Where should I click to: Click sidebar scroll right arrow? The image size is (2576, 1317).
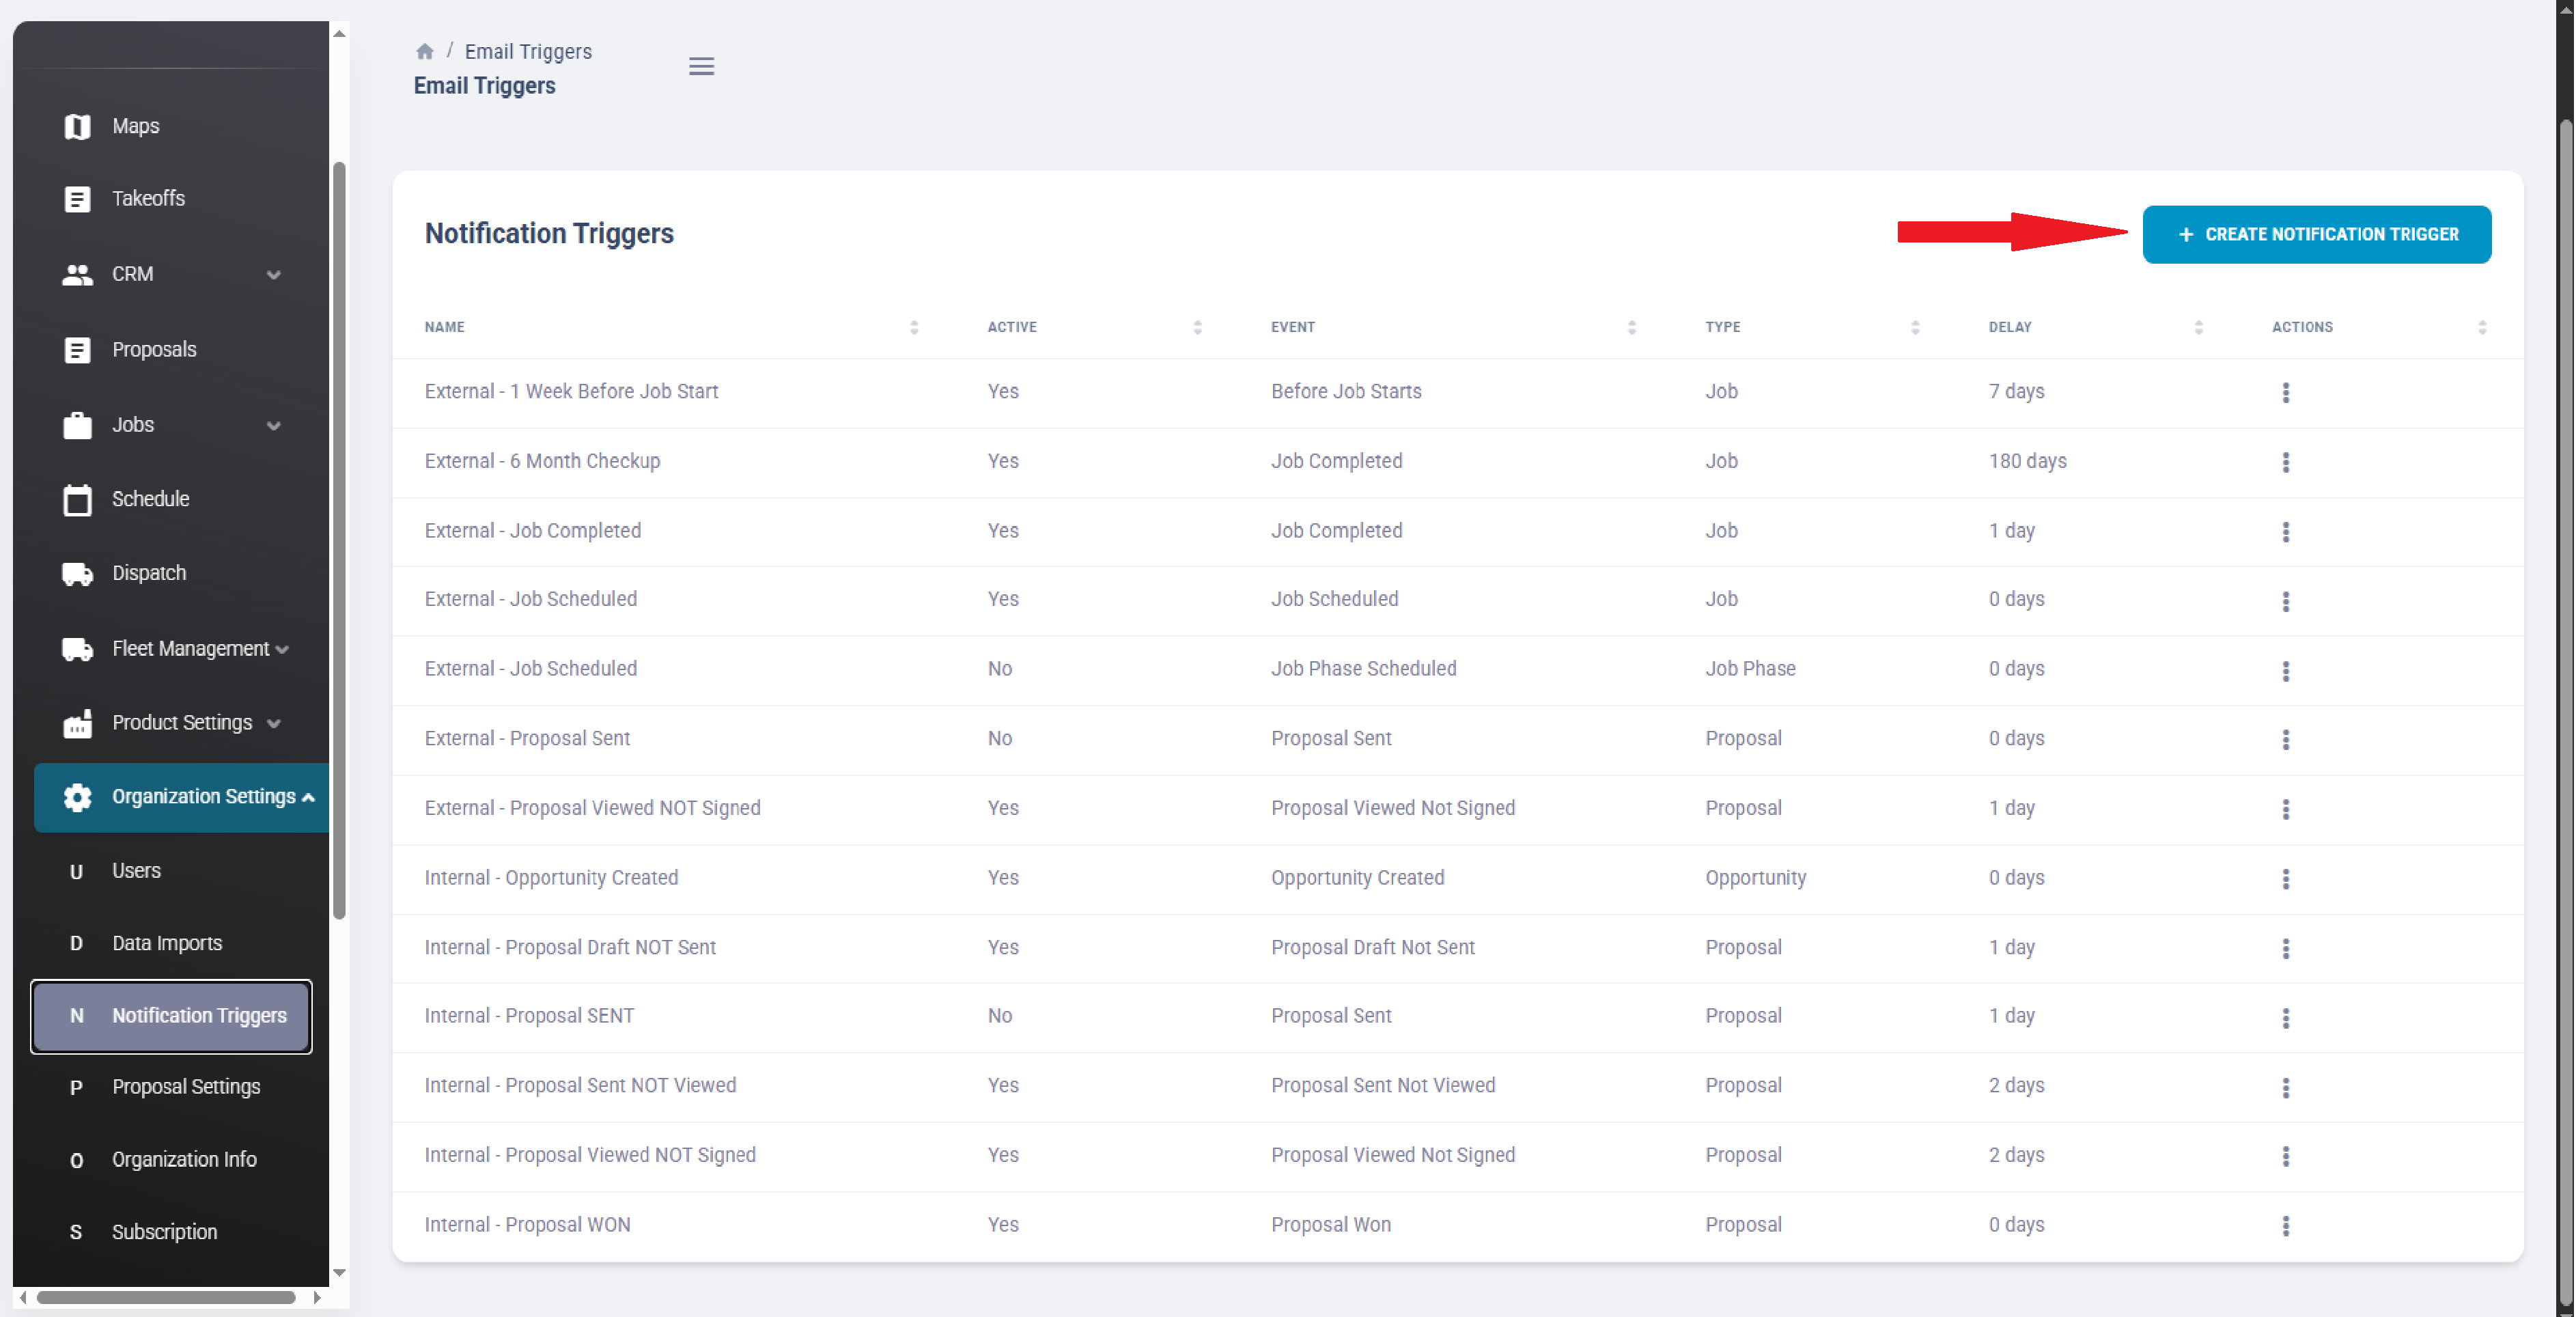pyautogui.click(x=317, y=1298)
